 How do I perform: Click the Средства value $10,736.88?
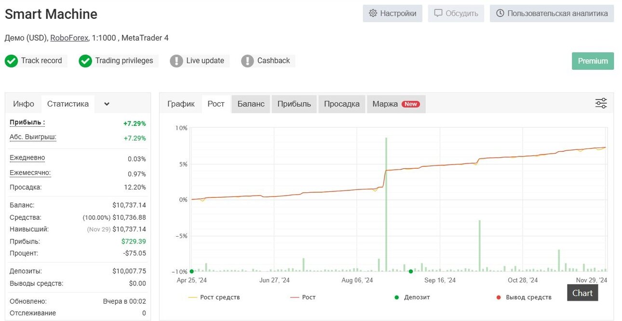[129, 217]
